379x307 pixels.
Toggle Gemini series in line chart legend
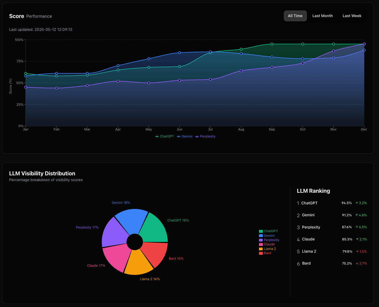point(185,137)
